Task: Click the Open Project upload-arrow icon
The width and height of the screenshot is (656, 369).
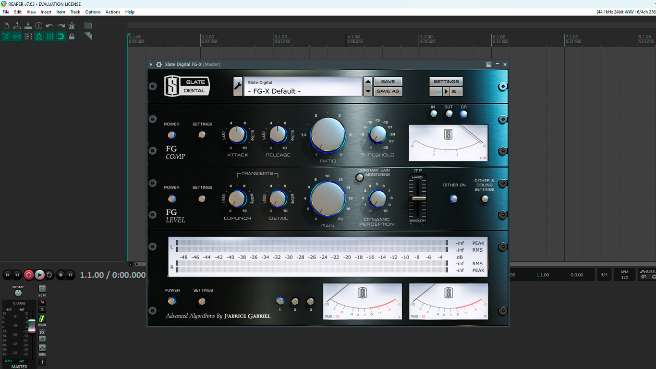Action: click(x=17, y=25)
